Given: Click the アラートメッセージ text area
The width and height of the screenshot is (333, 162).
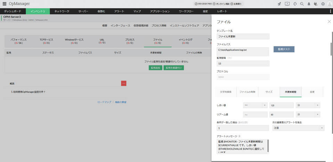Looking at the screenshot, I should pos(243,146).
